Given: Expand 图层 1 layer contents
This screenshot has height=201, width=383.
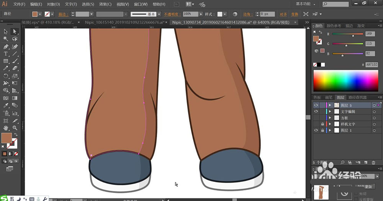Looking at the screenshot, I should click(330, 130).
